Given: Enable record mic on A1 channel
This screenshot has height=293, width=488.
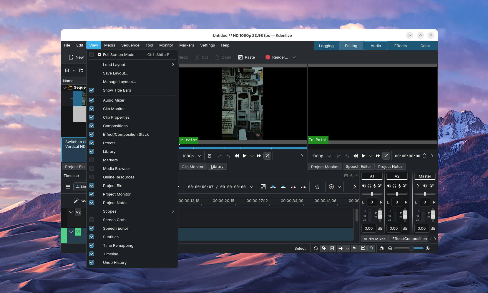Looking at the screenshot, I should click(x=375, y=186).
